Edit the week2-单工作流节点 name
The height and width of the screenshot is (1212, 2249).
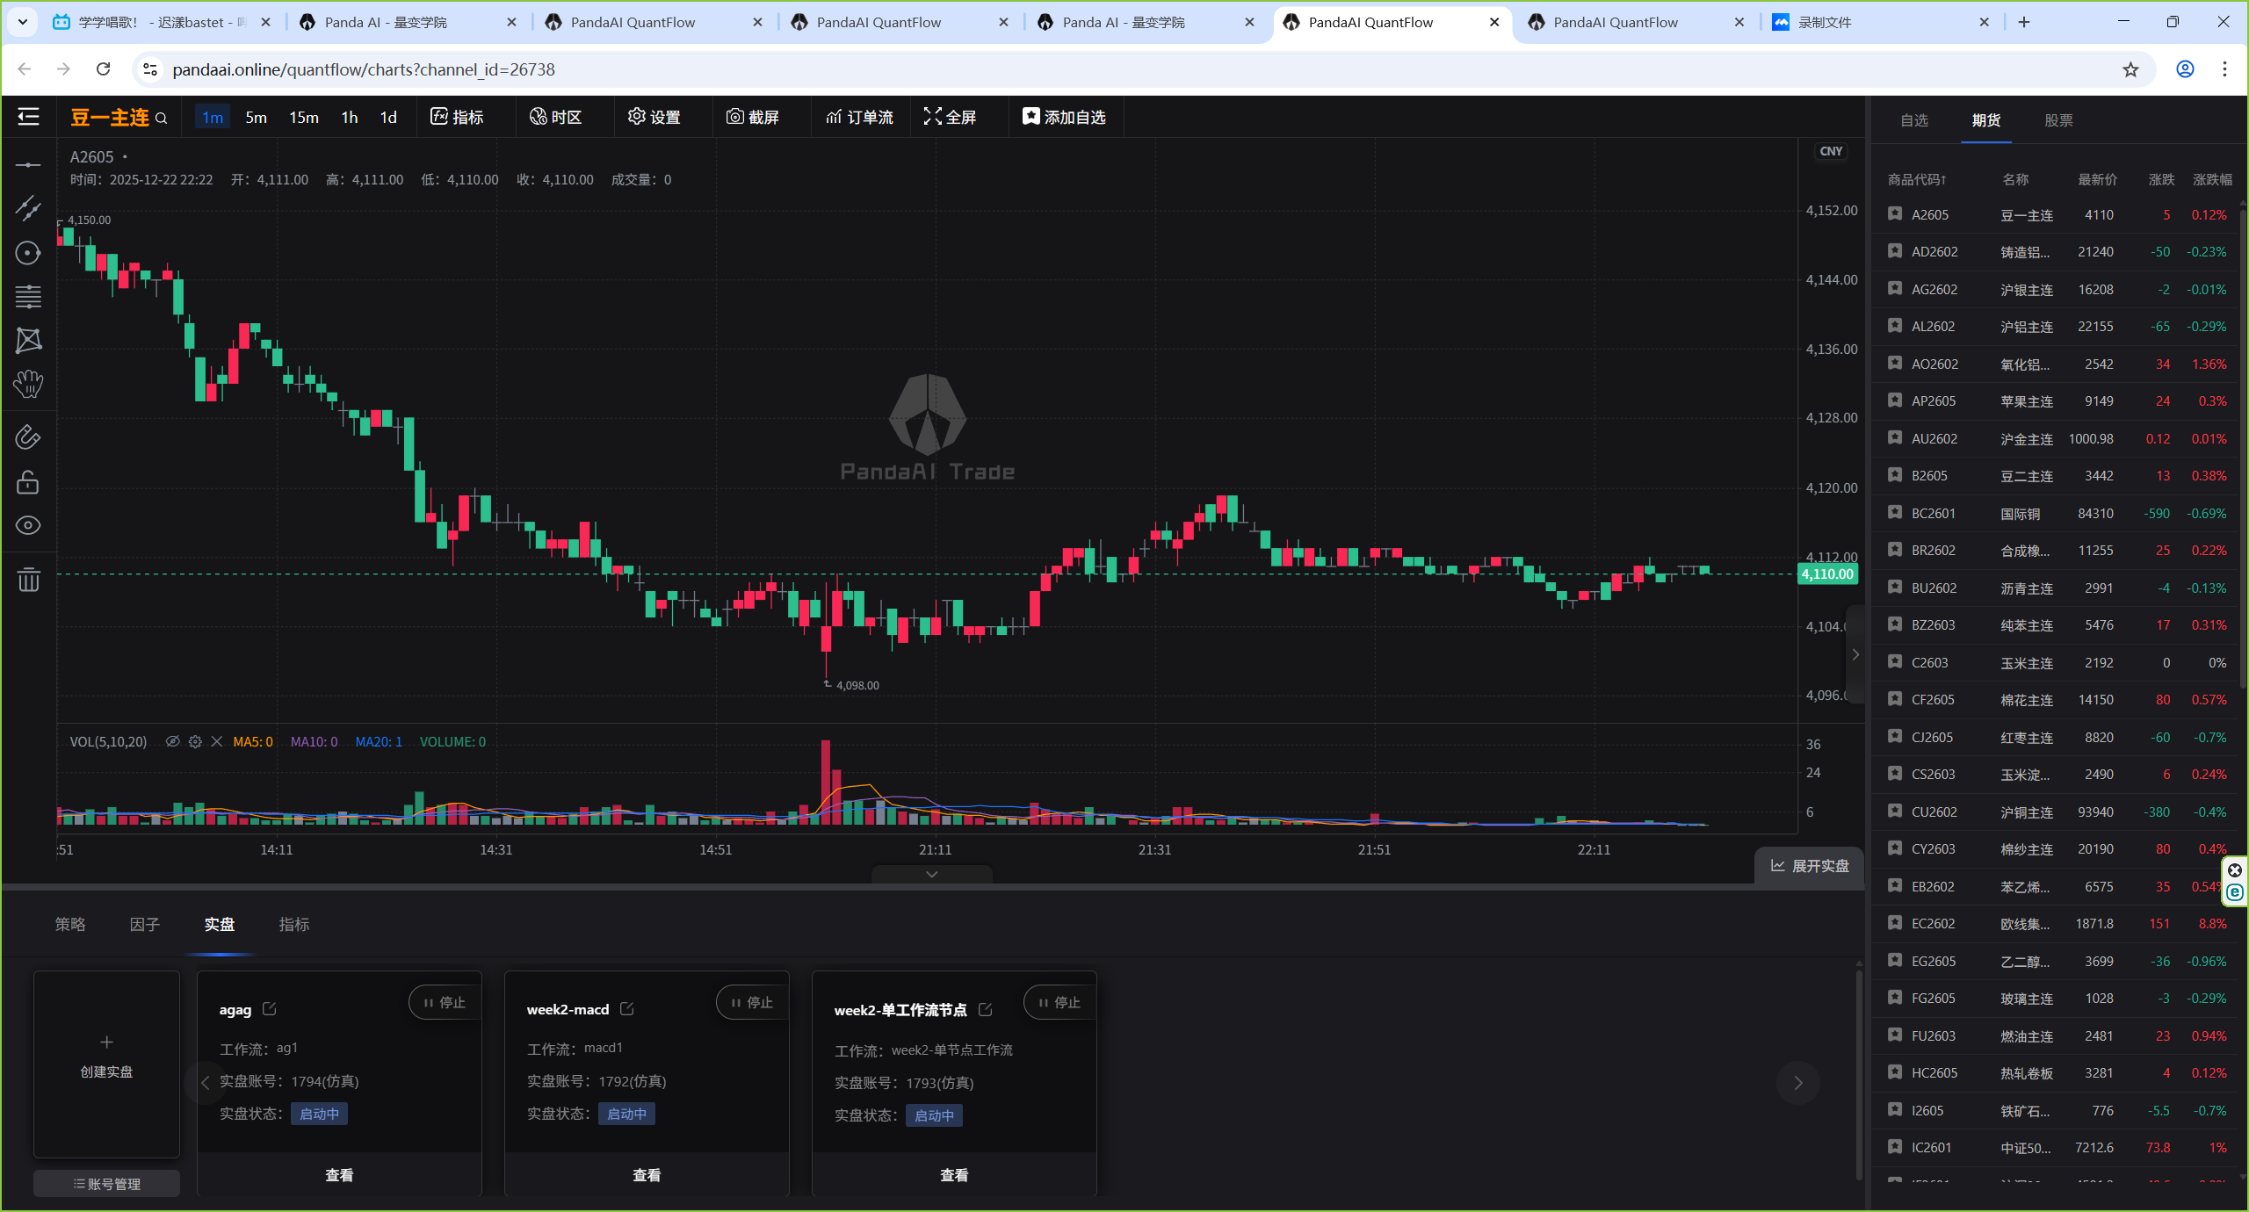click(986, 1010)
